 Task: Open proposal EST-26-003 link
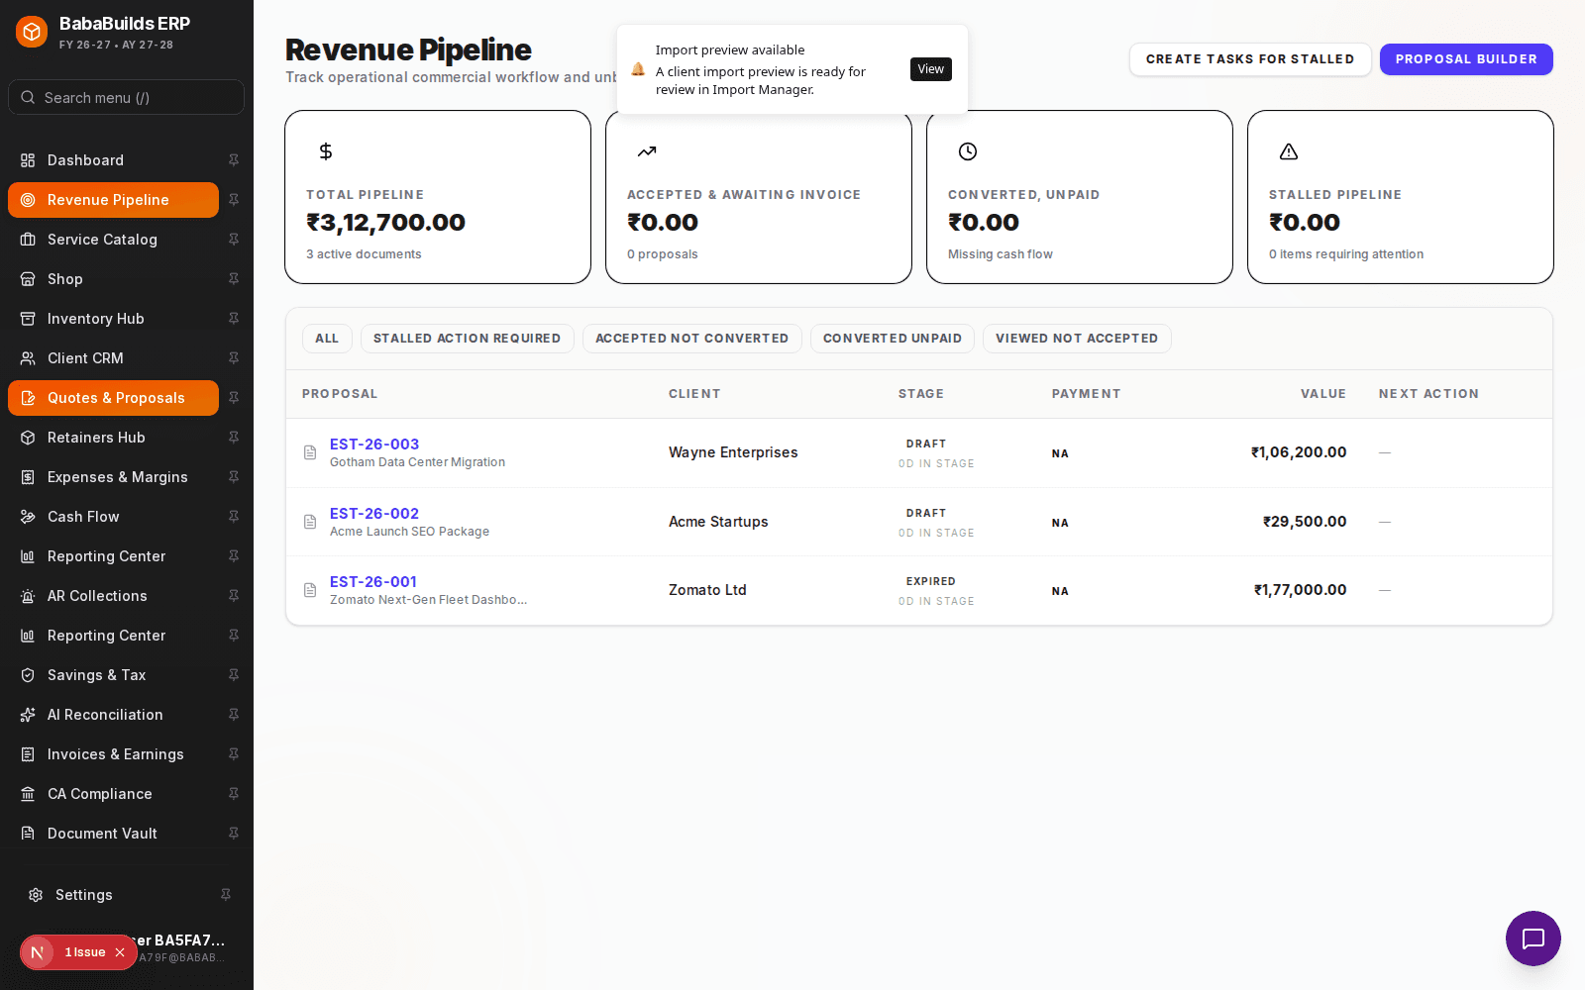tap(374, 445)
